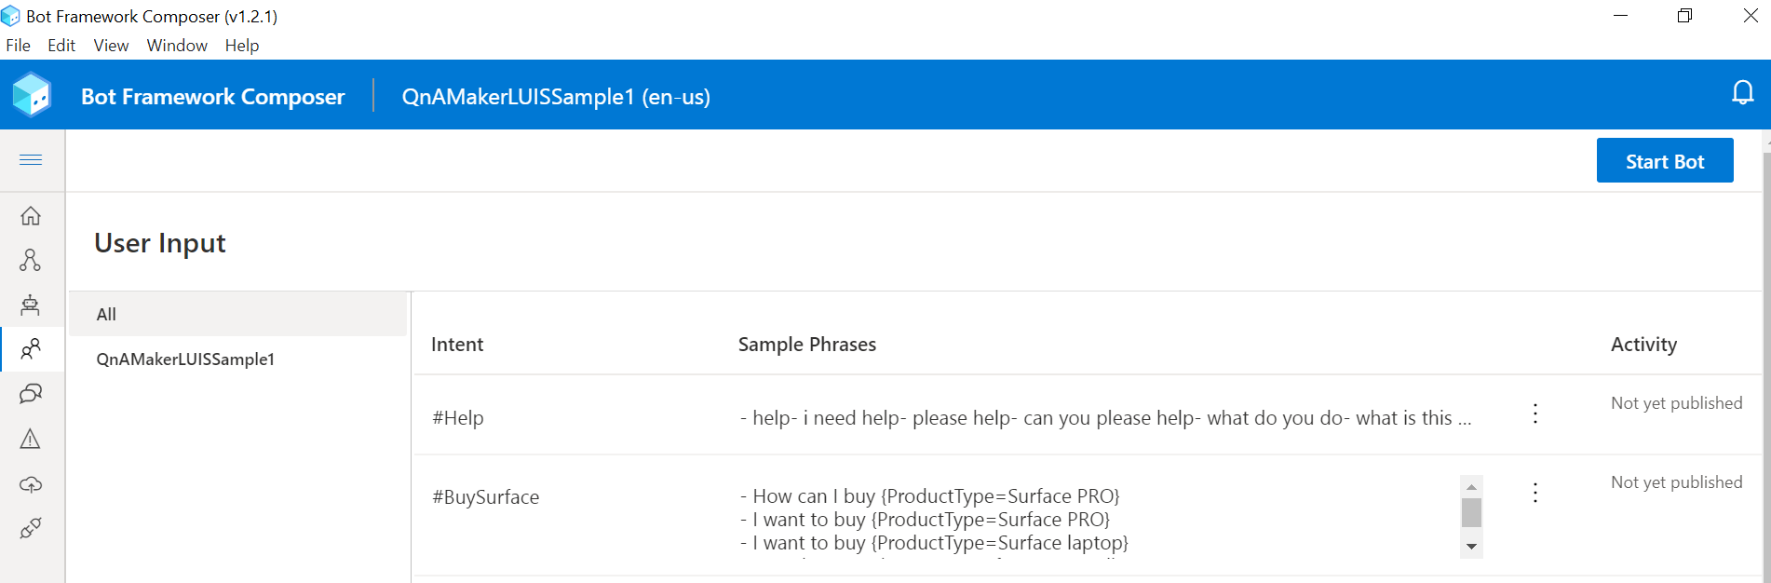The width and height of the screenshot is (1771, 583).
Task: Select the All item in the list
Action: [107, 315]
